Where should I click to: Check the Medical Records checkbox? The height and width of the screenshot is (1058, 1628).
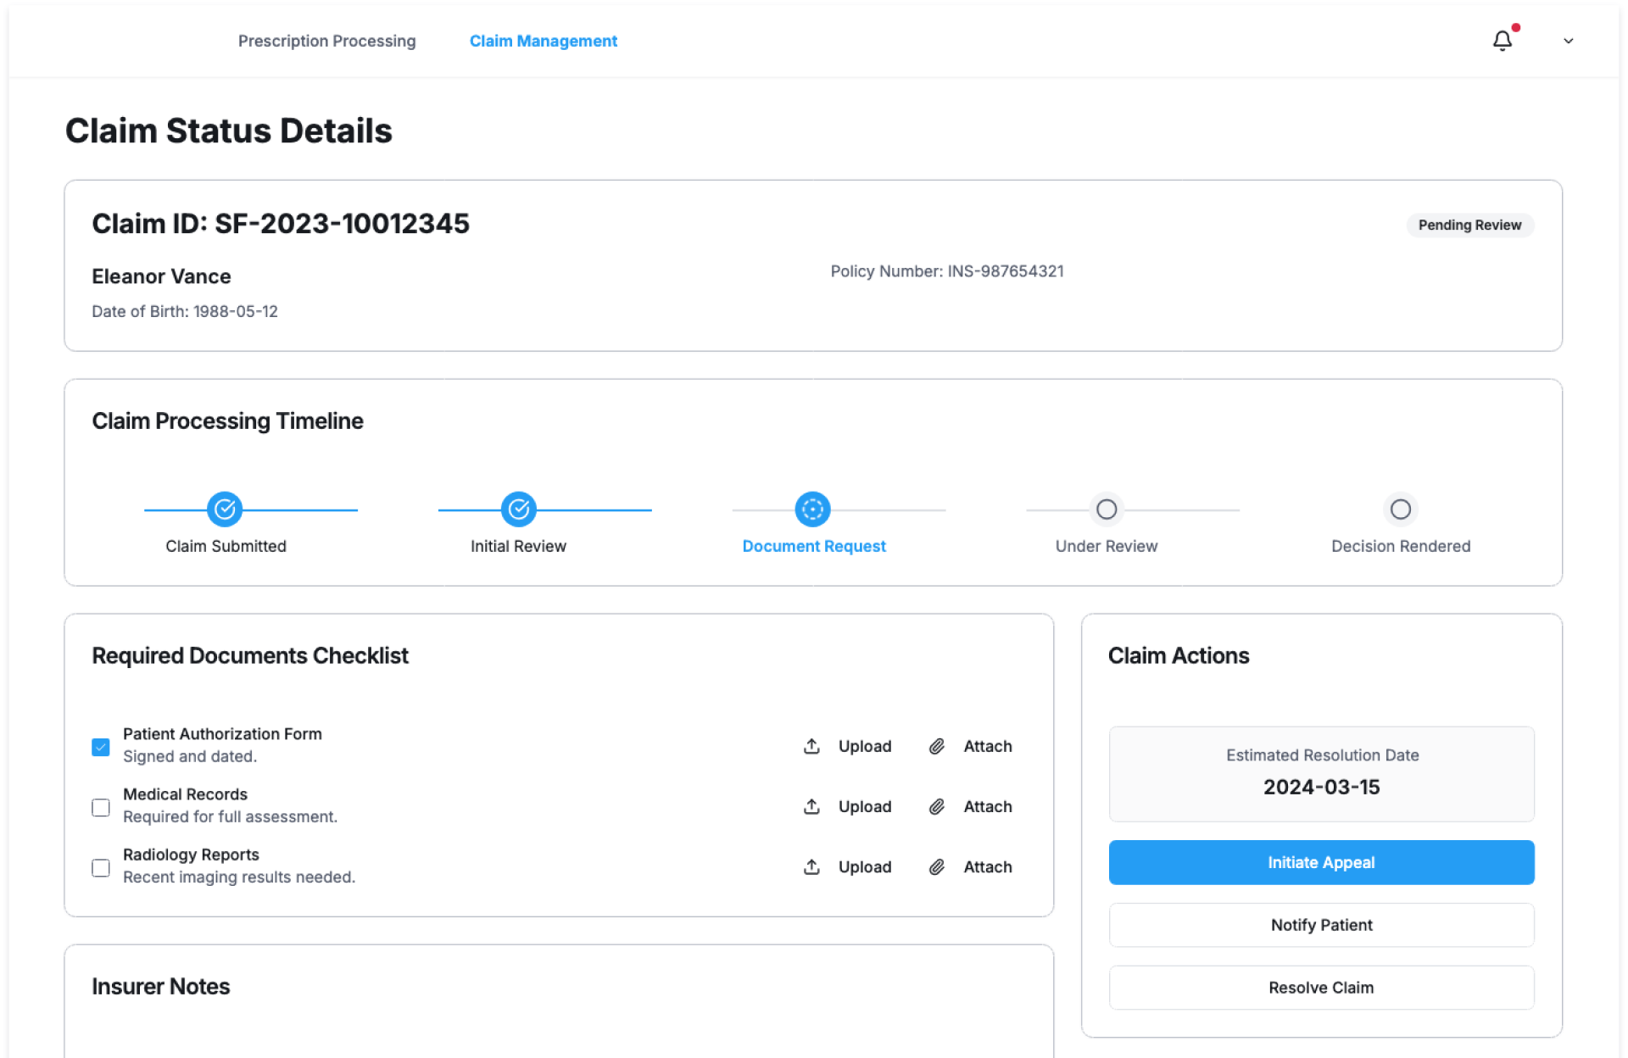point(101,807)
